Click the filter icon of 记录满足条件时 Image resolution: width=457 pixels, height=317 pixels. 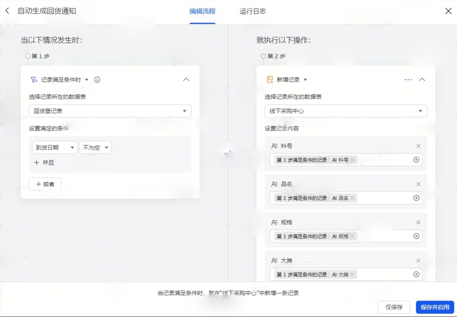(x=34, y=80)
